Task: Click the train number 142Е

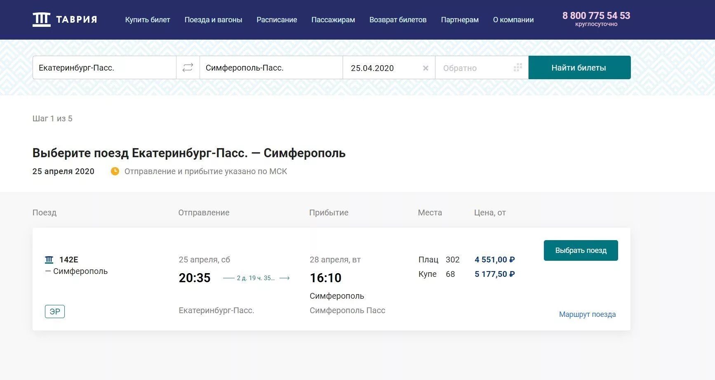Action: tap(68, 260)
